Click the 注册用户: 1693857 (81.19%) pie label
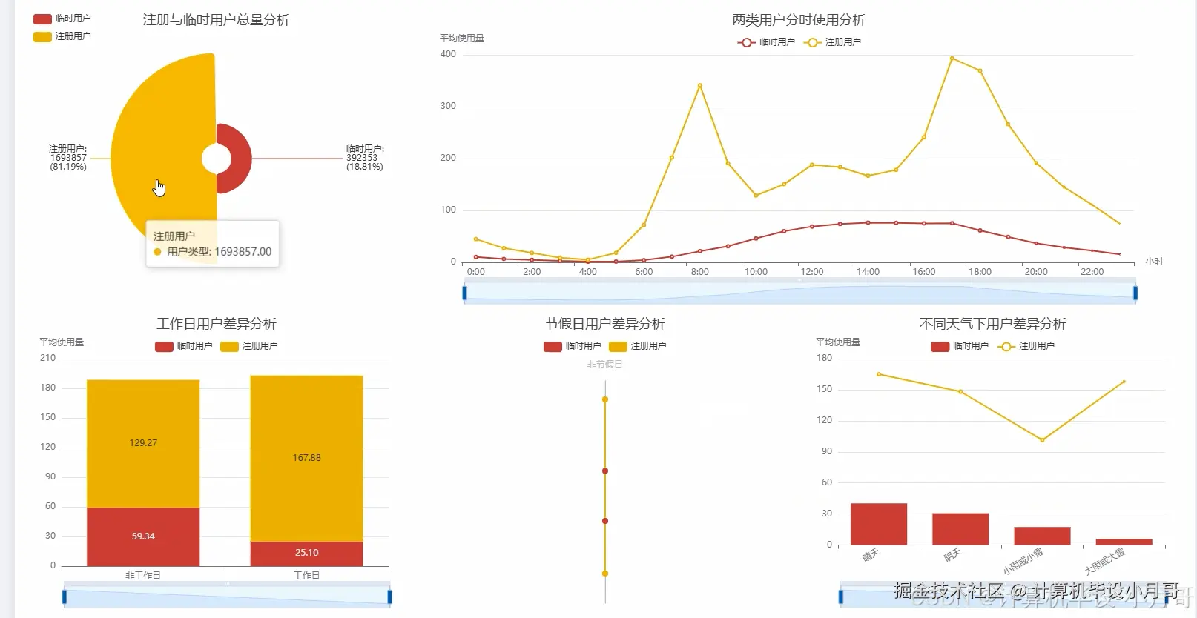The width and height of the screenshot is (1197, 618). click(68, 158)
